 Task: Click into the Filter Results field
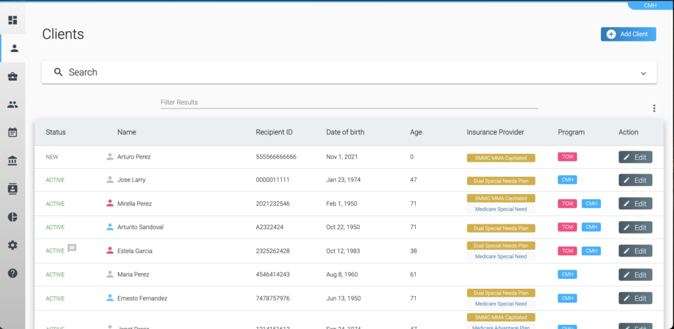349,103
